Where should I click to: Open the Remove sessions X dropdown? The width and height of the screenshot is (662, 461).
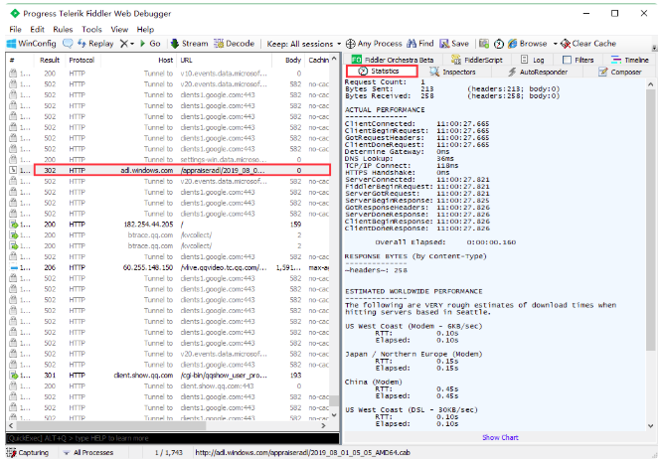coord(126,44)
